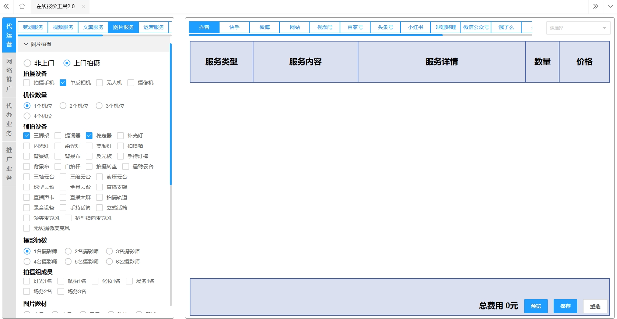
Task: Uncheck the 三脚架 checkbox
Action: 27,136
